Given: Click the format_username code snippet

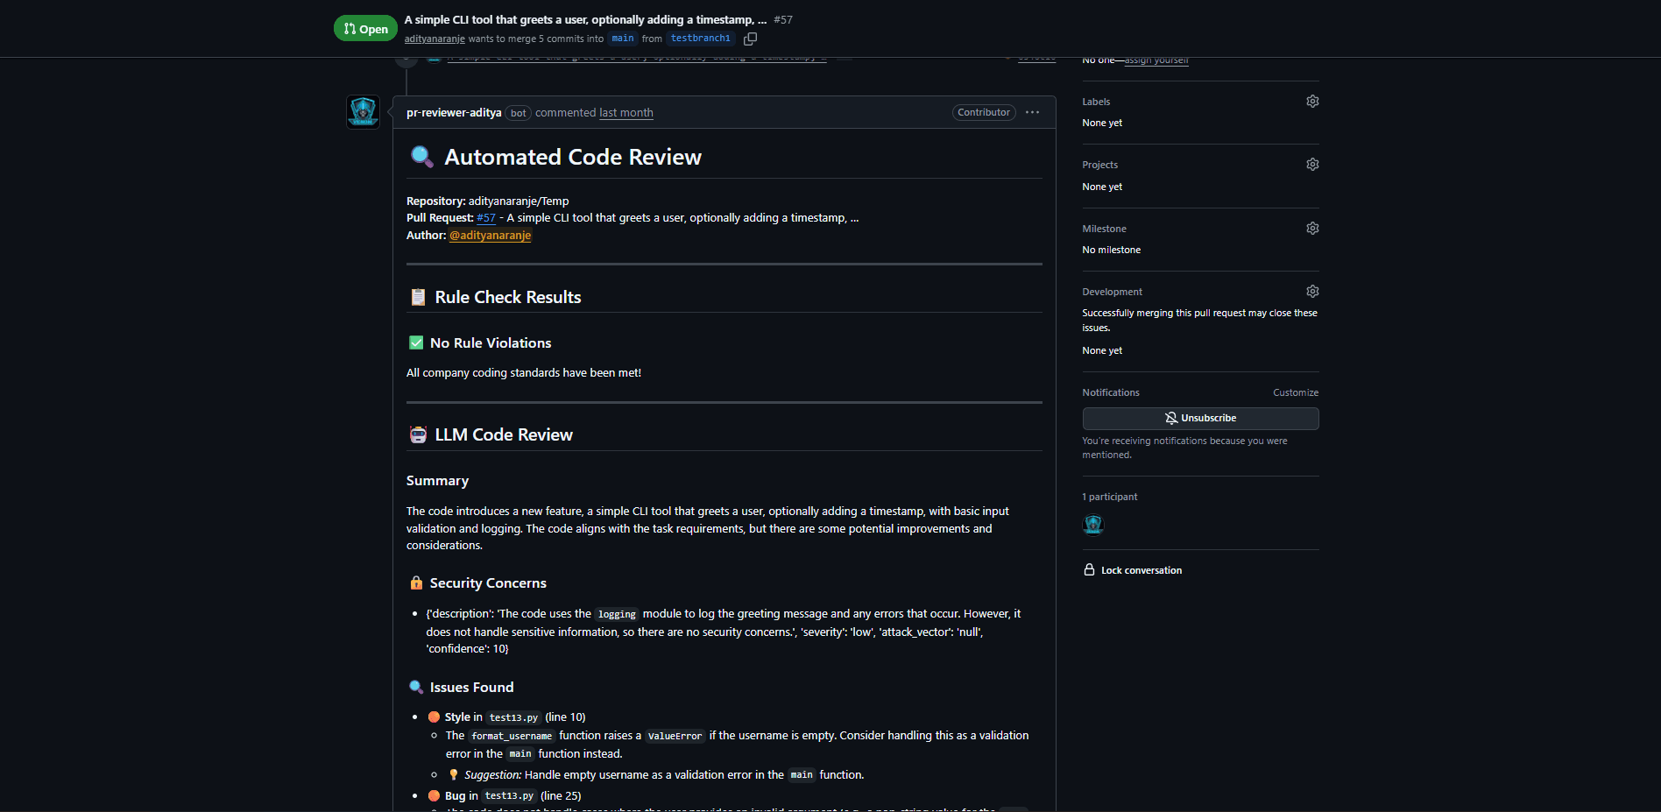Looking at the screenshot, I should pos(512,736).
